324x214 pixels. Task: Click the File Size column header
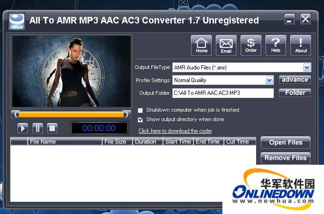point(117,142)
